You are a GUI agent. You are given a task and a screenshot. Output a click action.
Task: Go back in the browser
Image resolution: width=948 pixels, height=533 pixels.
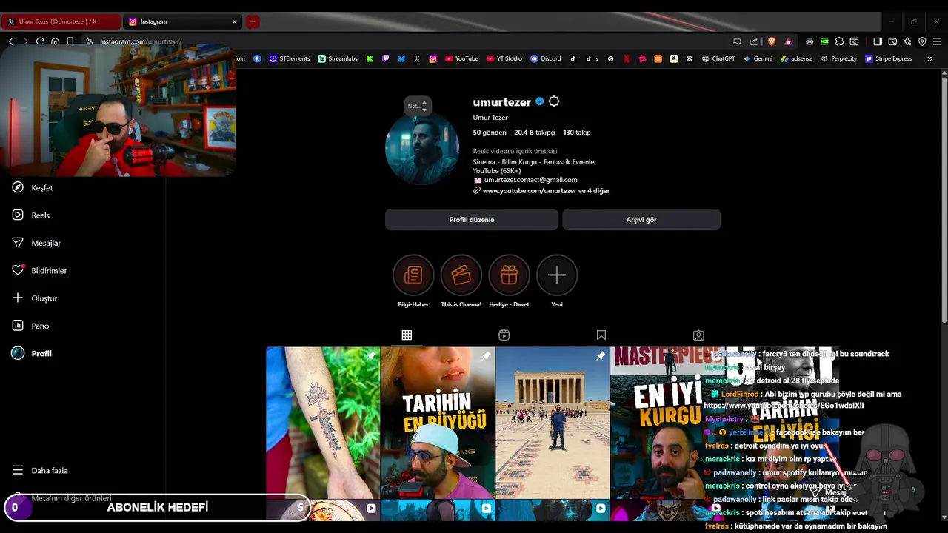click(x=10, y=41)
